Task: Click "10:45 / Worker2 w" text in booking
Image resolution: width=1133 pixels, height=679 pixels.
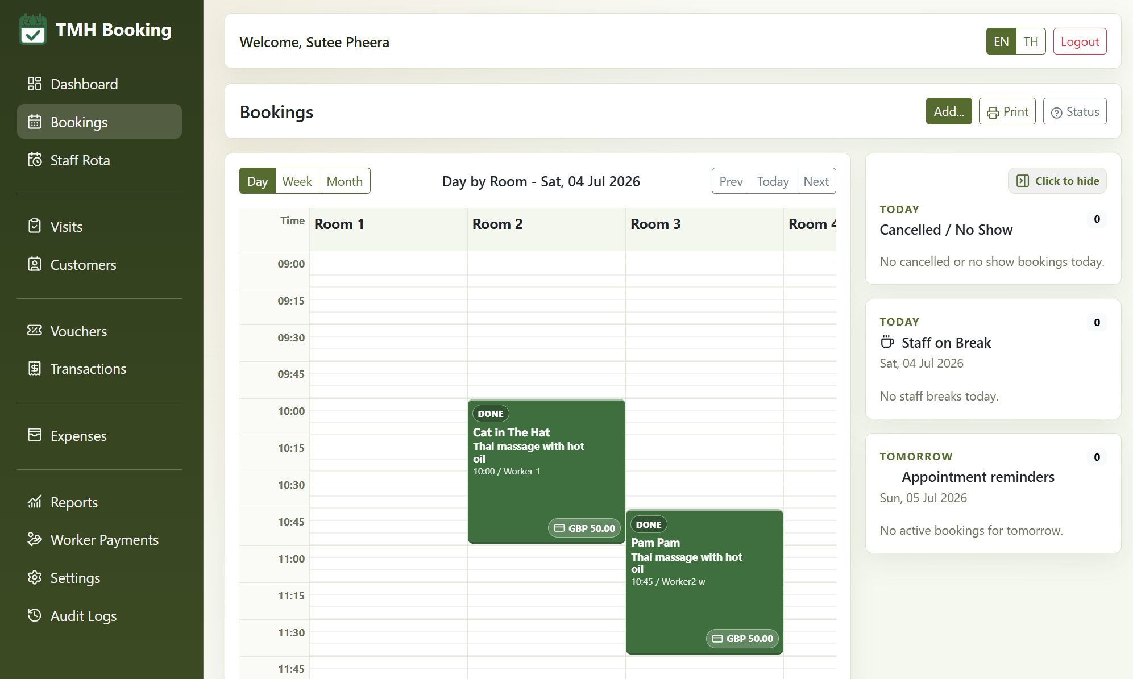Action: click(x=668, y=581)
